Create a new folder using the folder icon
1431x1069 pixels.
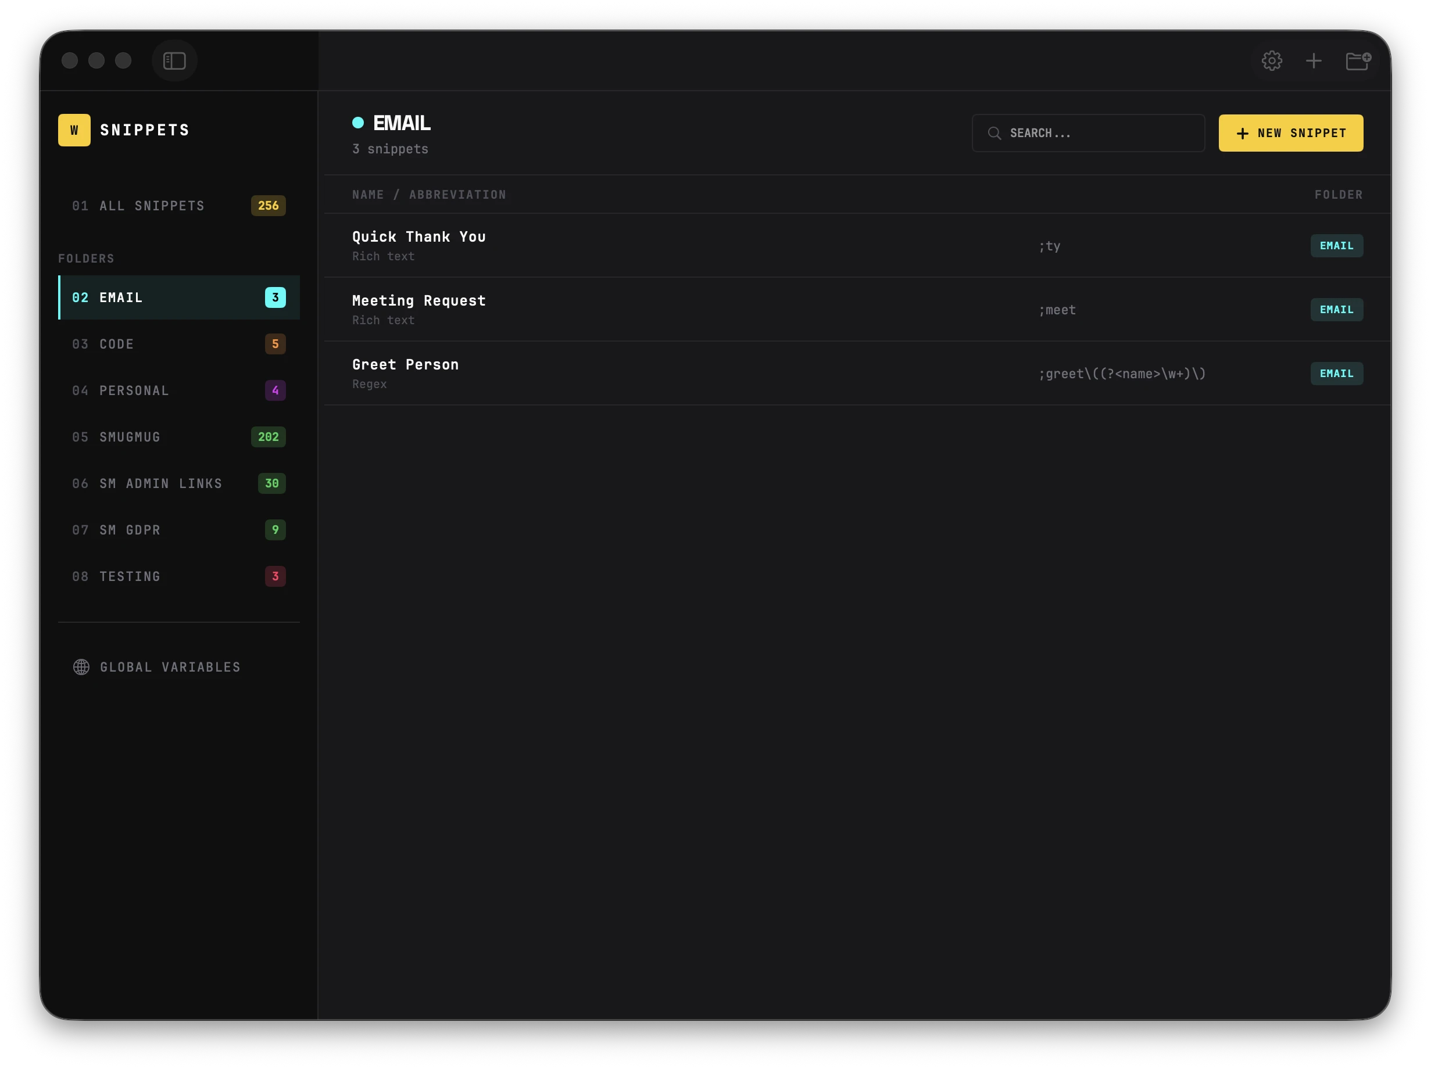[x=1358, y=60]
